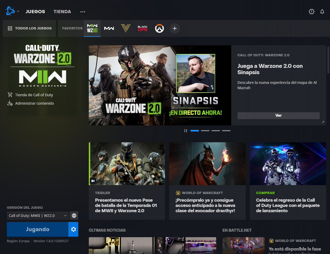Open the dracthyr evoker card image
This screenshot has height=254, width=330.
[x=207, y=164]
